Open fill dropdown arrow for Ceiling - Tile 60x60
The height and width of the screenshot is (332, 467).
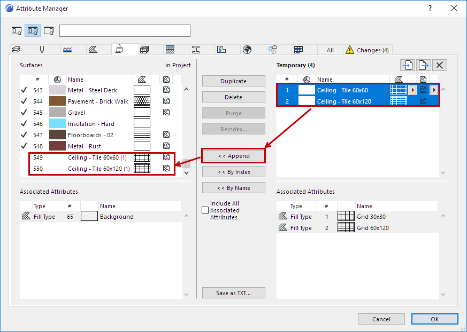pos(412,90)
